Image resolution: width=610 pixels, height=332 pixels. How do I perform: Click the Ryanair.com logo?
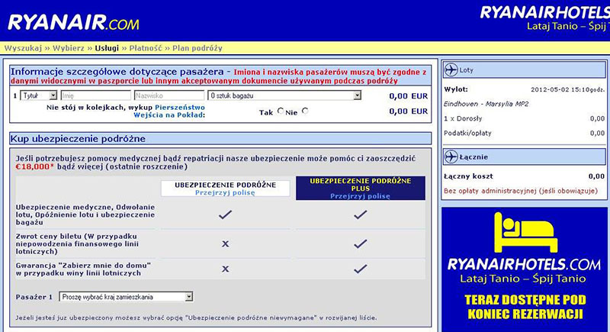73,23
